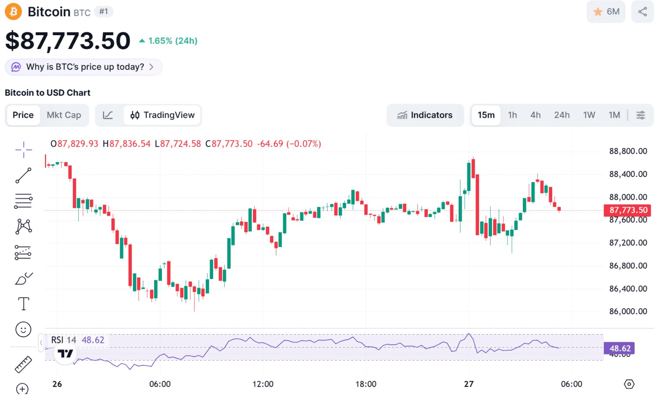Select the trend line drawing tool
The height and width of the screenshot is (401, 661).
(24, 175)
